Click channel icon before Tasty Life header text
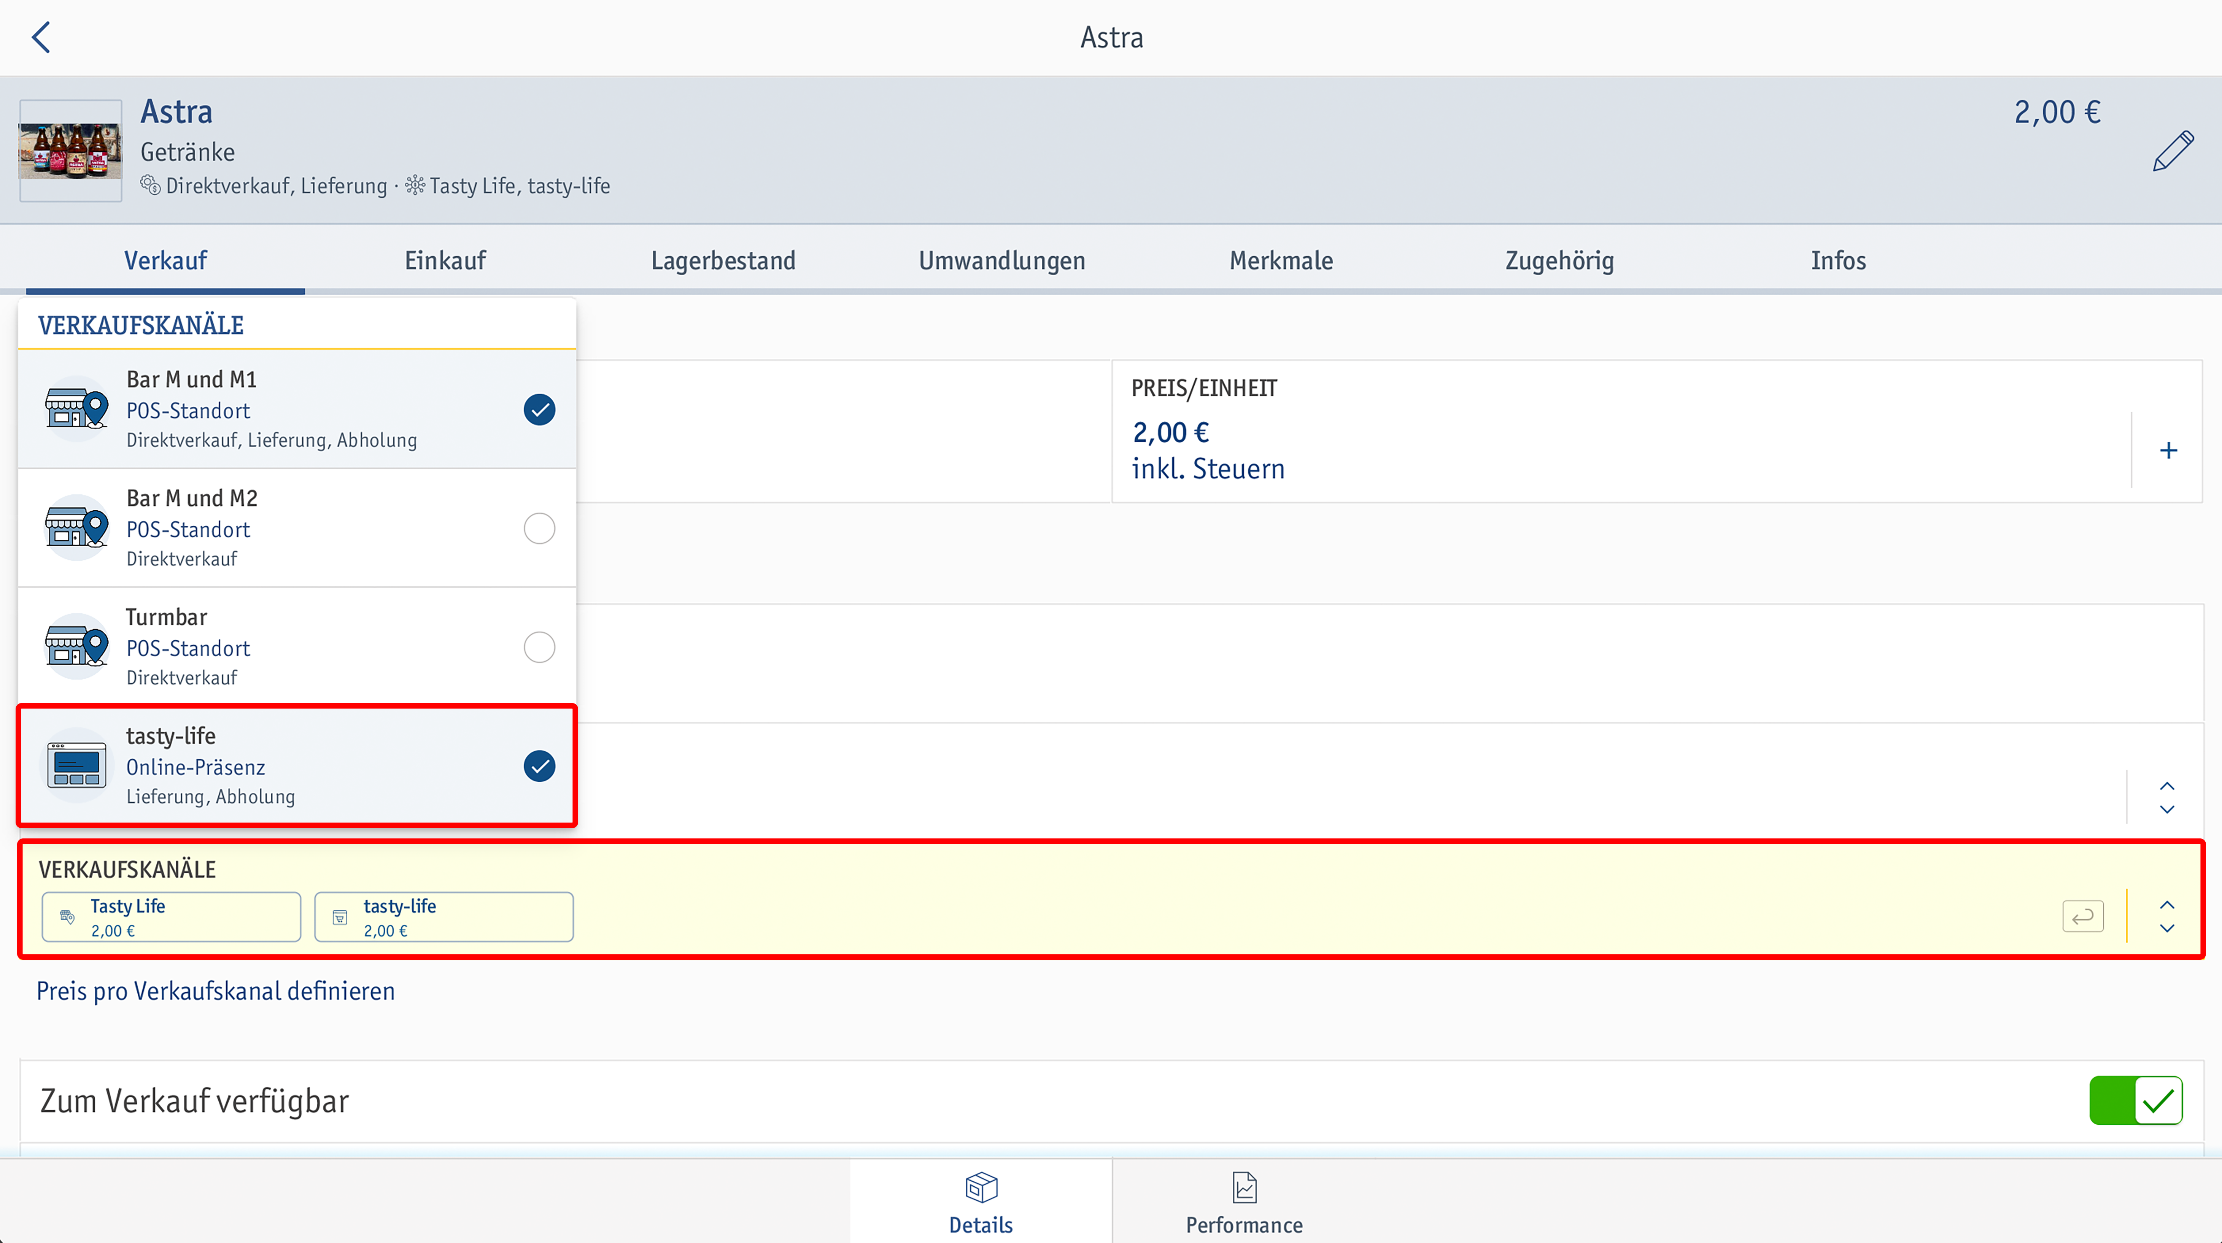 pos(415,186)
